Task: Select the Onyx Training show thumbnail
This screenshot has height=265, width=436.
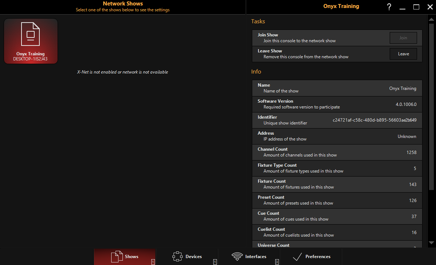Action: click(31, 41)
